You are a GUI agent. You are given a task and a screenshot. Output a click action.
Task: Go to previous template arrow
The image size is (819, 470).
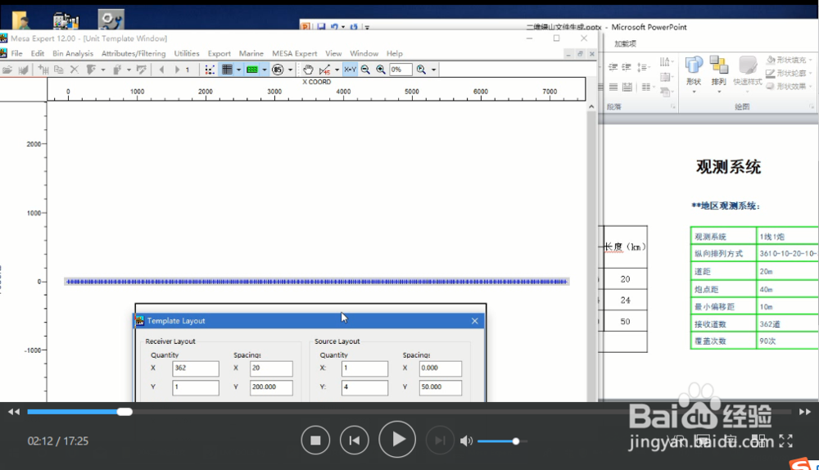pyautogui.click(x=161, y=70)
